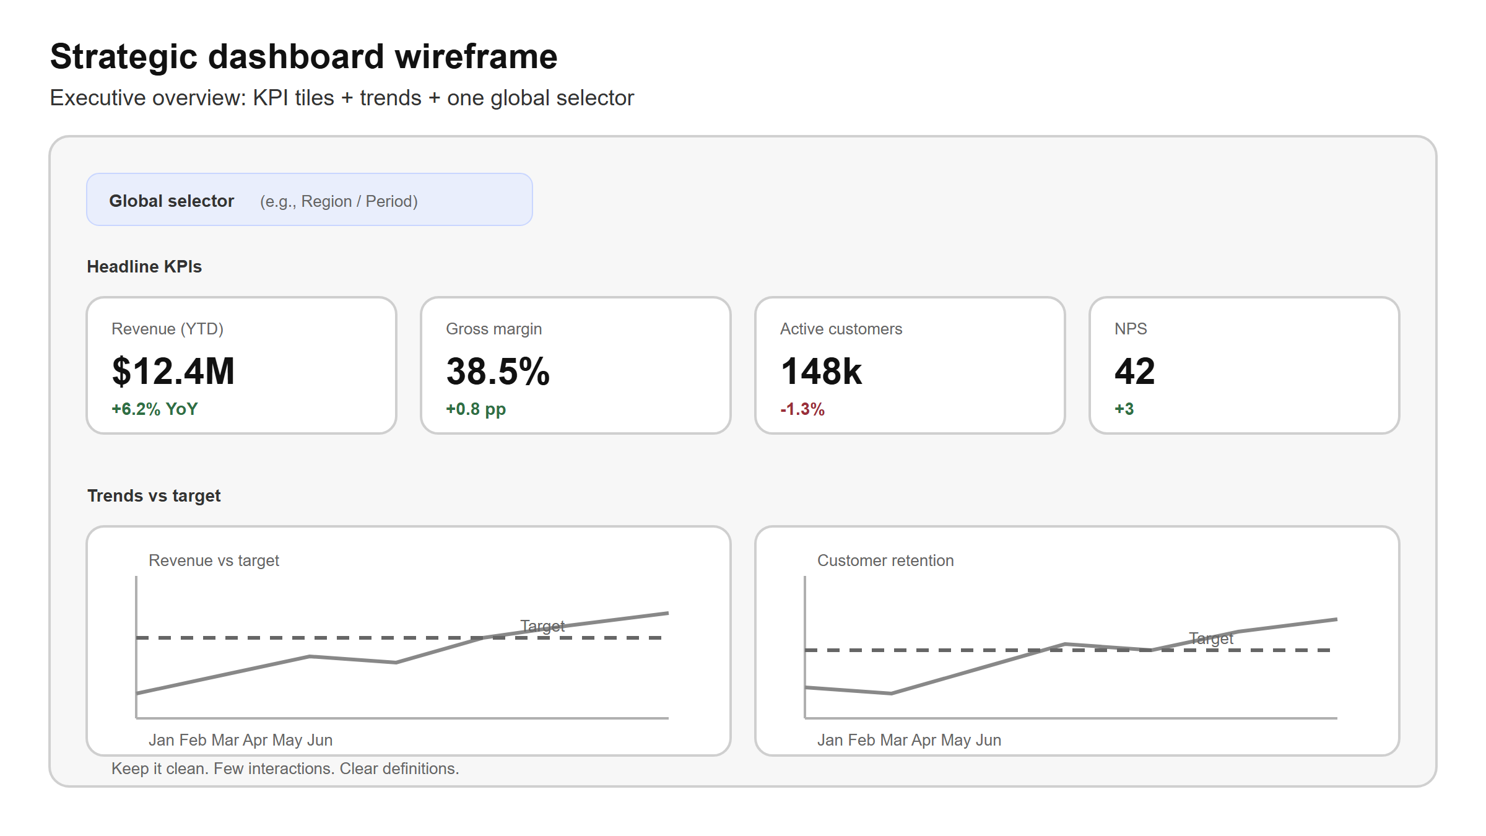Open the Customer retention chart title
The height and width of the screenshot is (836, 1486).
(885, 560)
